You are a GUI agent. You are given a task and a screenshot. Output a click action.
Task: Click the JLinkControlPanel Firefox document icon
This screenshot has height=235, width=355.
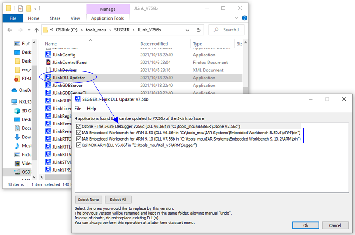coord(48,63)
